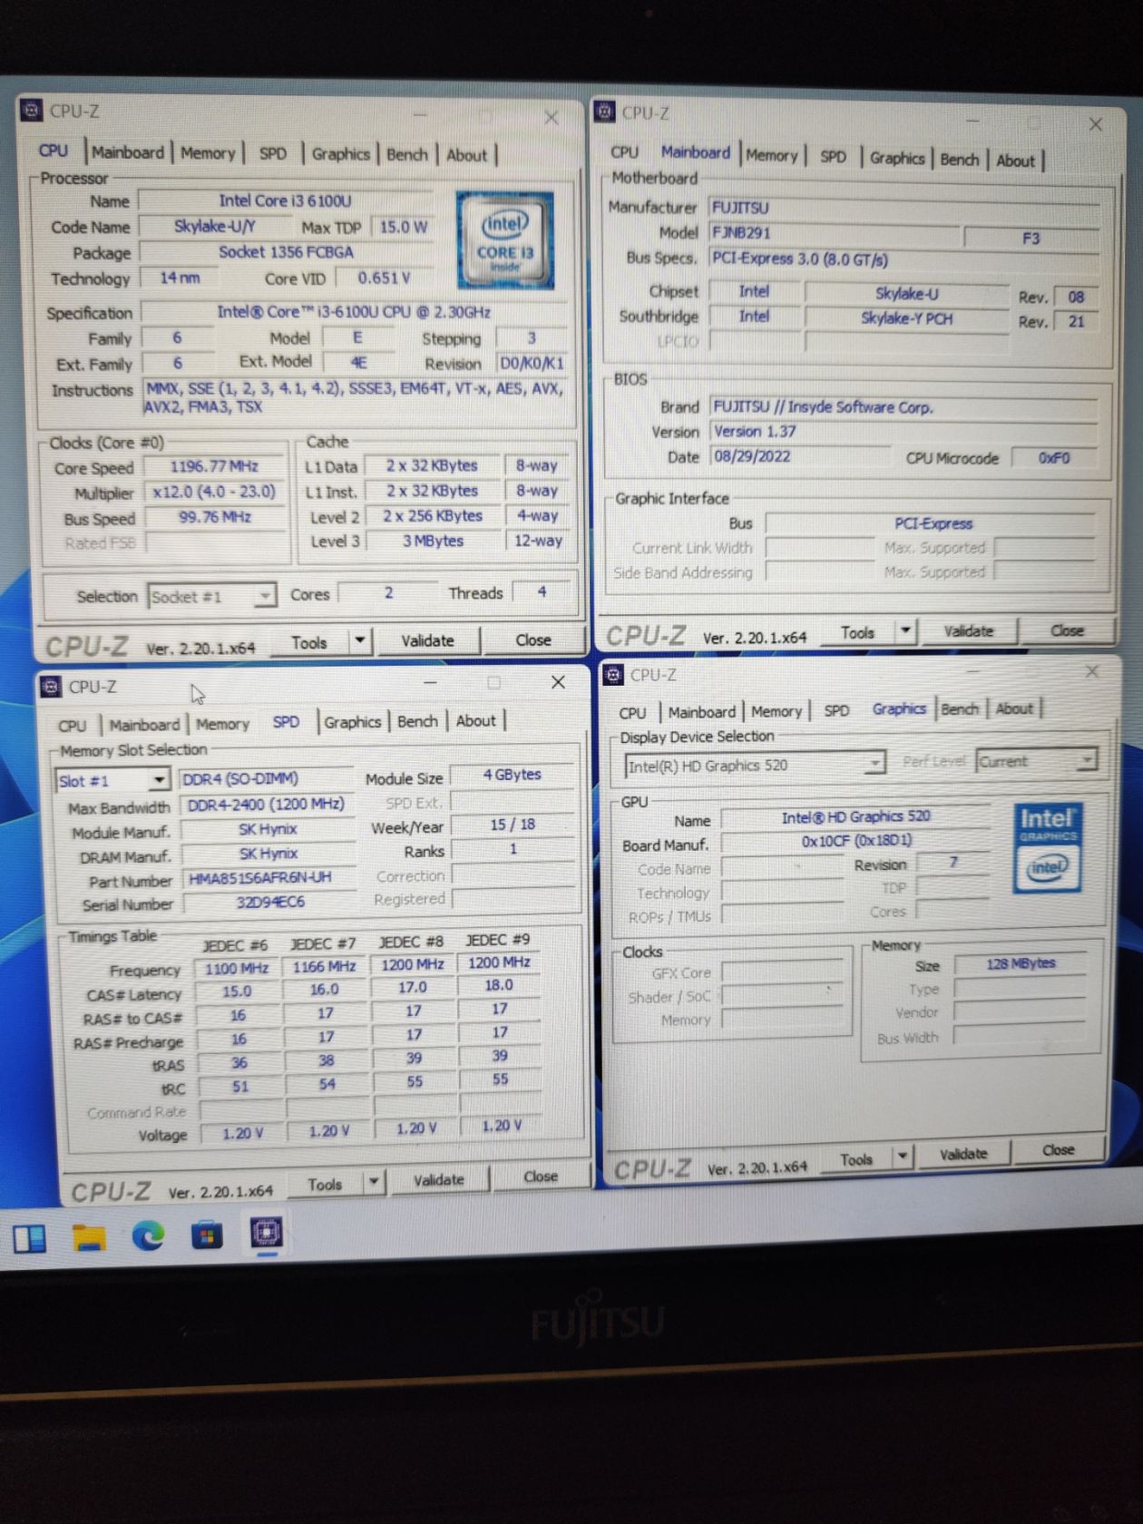Click Close button in Graphics window
The height and width of the screenshot is (1524, 1143).
click(x=1058, y=1149)
